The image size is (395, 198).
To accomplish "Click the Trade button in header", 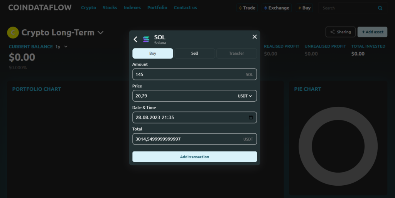I will coord(247,8).
